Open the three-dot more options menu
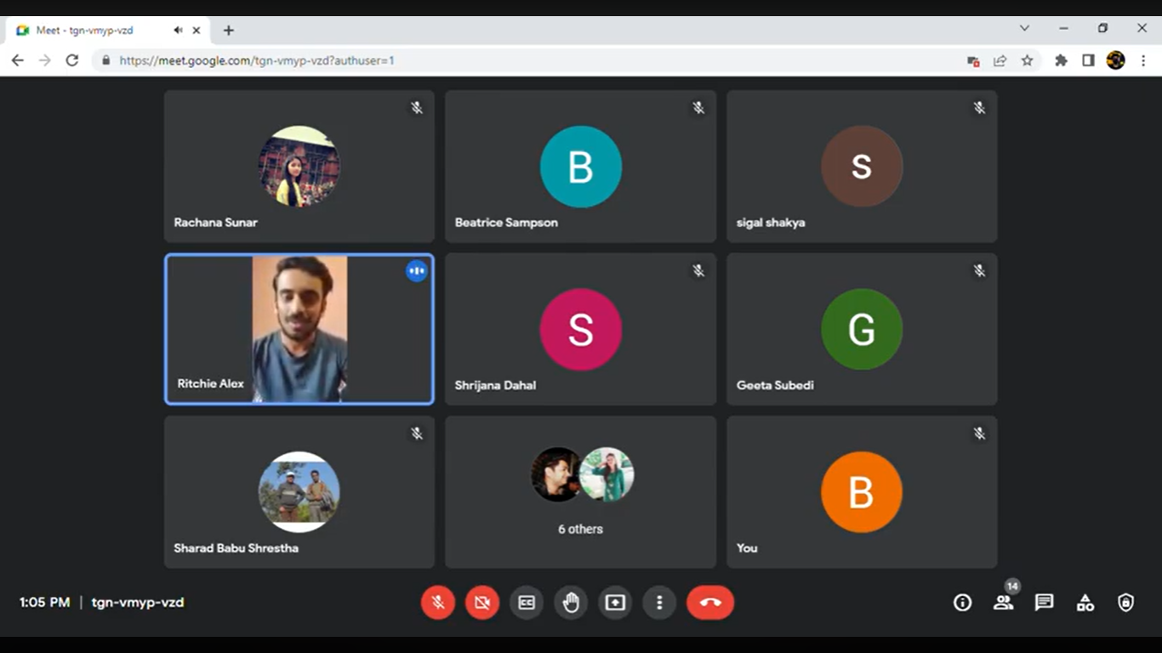Screen dimensions: 1162x653 point(659,603)
